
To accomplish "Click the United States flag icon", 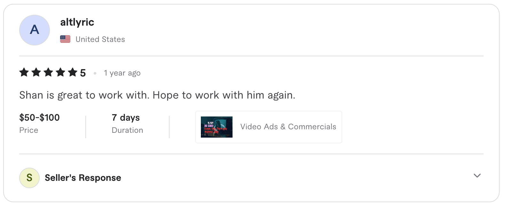I will point(65,39).
